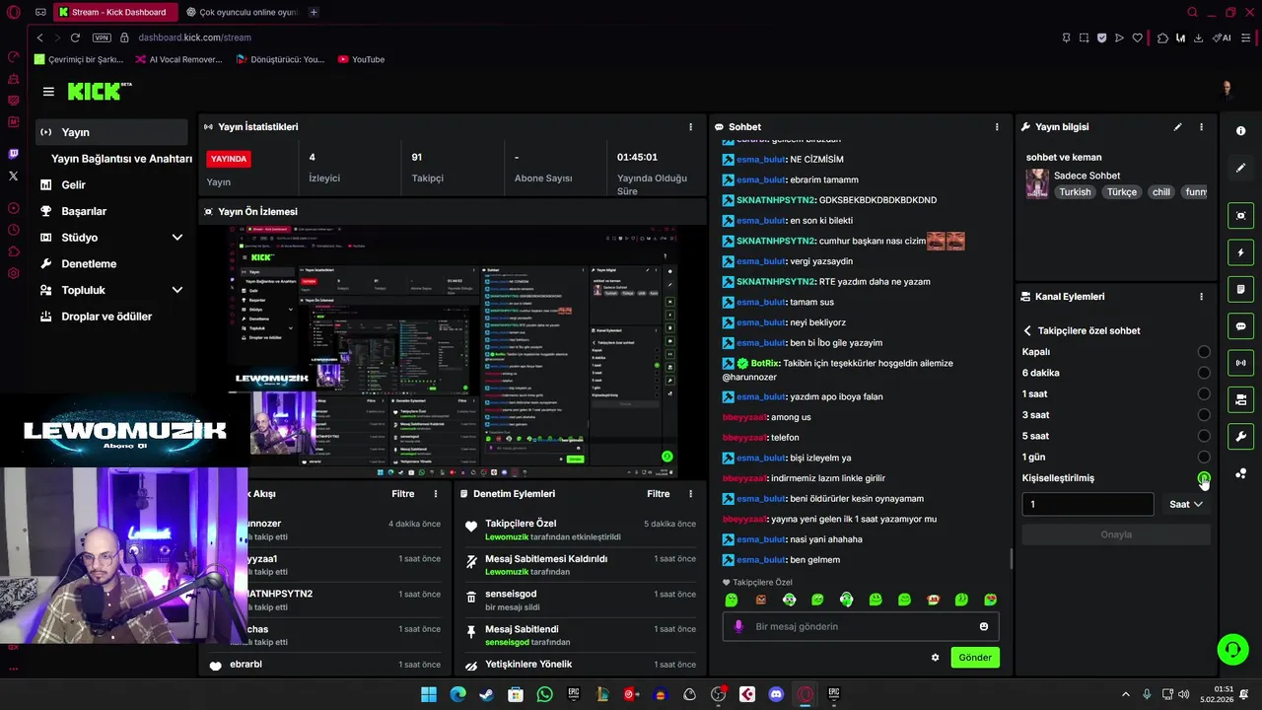Viewport: 1262px width, 710px height.
Task: Expand the Stüdyo sidebar section
Action: tap(177, 238)
